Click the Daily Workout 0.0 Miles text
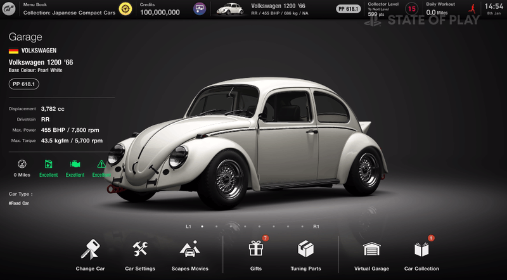The height and width of the screenshot is (280, 507). (x=437, y=13)
